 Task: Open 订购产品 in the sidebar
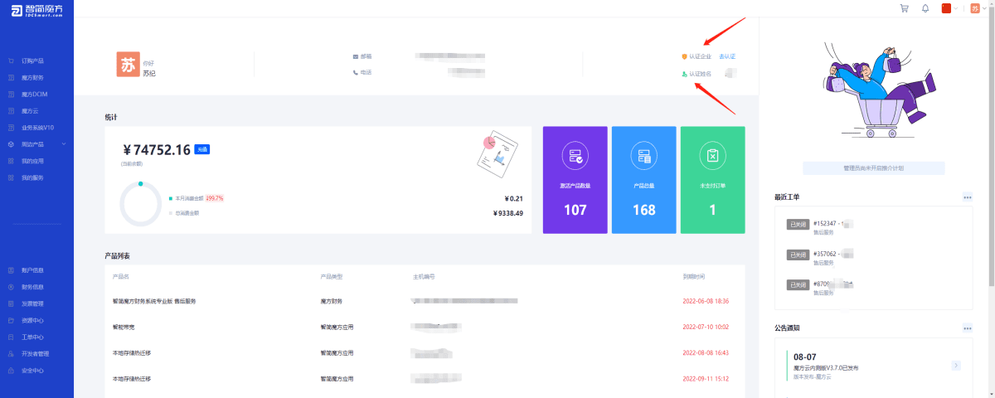pos(33,61)
